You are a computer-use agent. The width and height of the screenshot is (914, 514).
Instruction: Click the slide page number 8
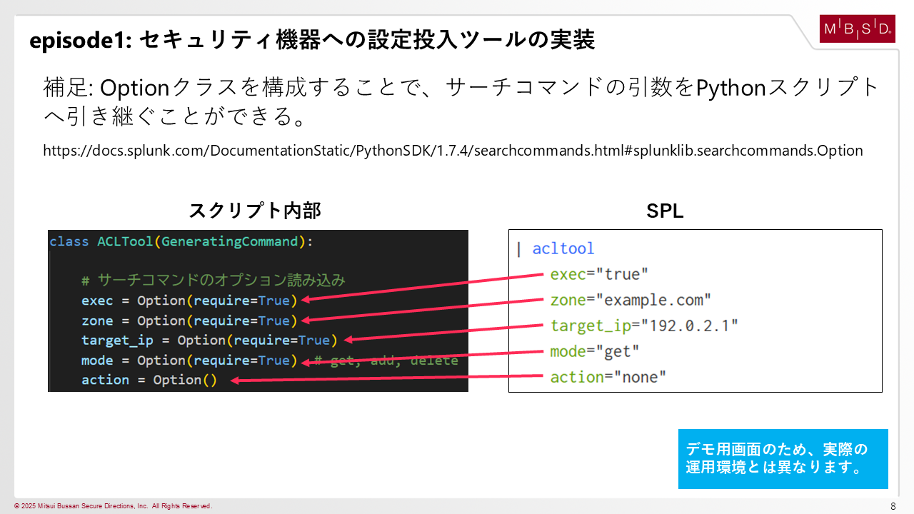pos(893,506)
